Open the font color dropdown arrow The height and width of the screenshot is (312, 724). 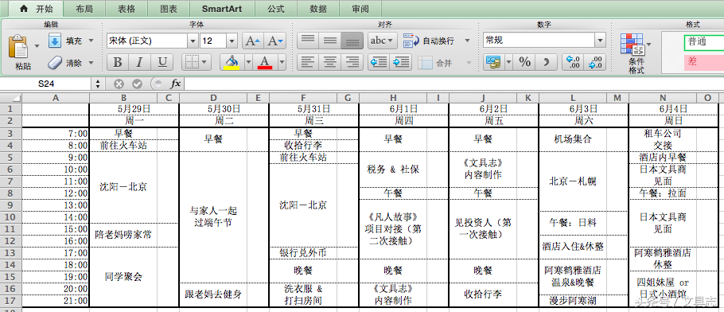[x=282, y=62]
